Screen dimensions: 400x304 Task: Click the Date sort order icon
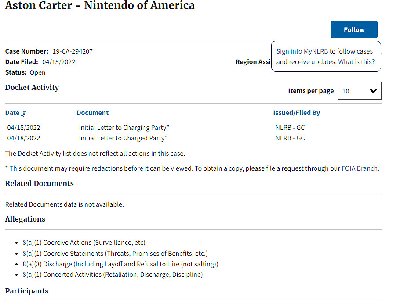[x=24, y=113]
